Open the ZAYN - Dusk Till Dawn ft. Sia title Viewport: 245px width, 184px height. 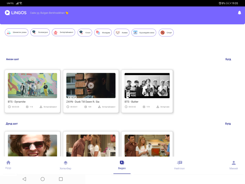(83, 102)
